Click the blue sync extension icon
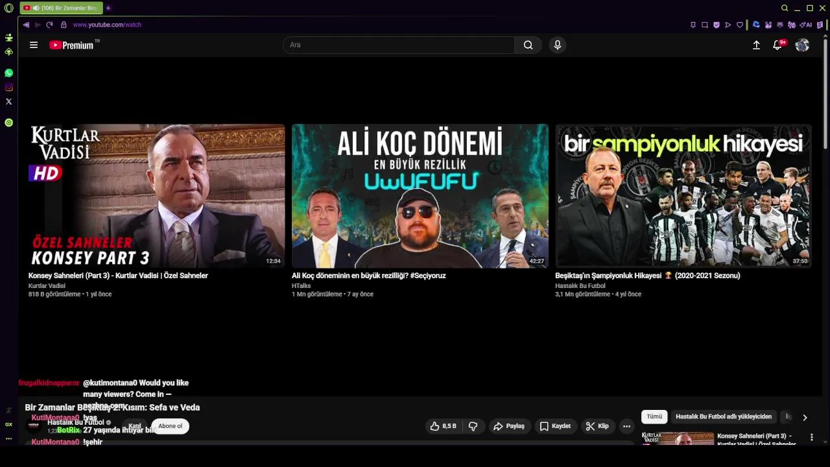The image size is (830, 467). 756,25
